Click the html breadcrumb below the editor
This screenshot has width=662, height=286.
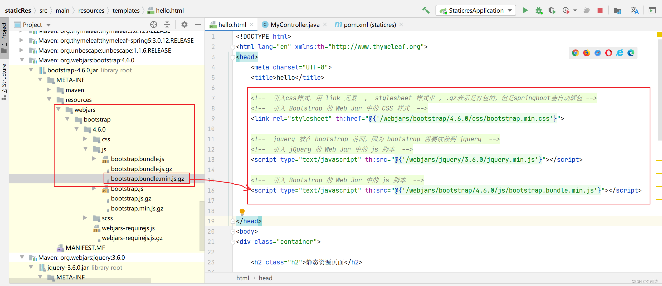coord(243,278)
